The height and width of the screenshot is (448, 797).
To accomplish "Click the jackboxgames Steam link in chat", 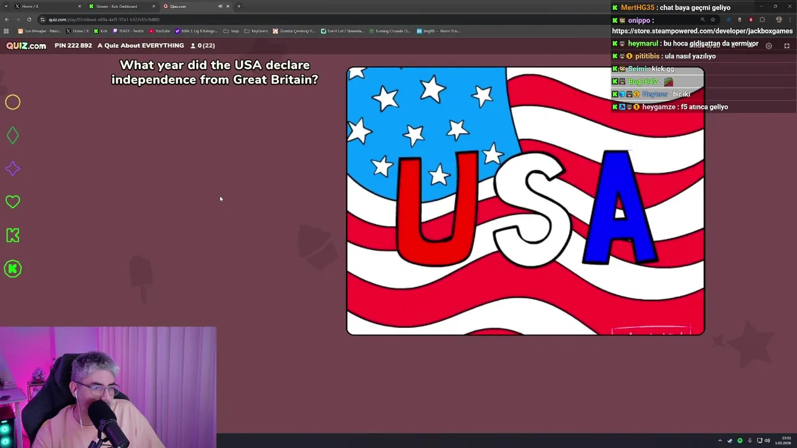I will click(702, 31).
